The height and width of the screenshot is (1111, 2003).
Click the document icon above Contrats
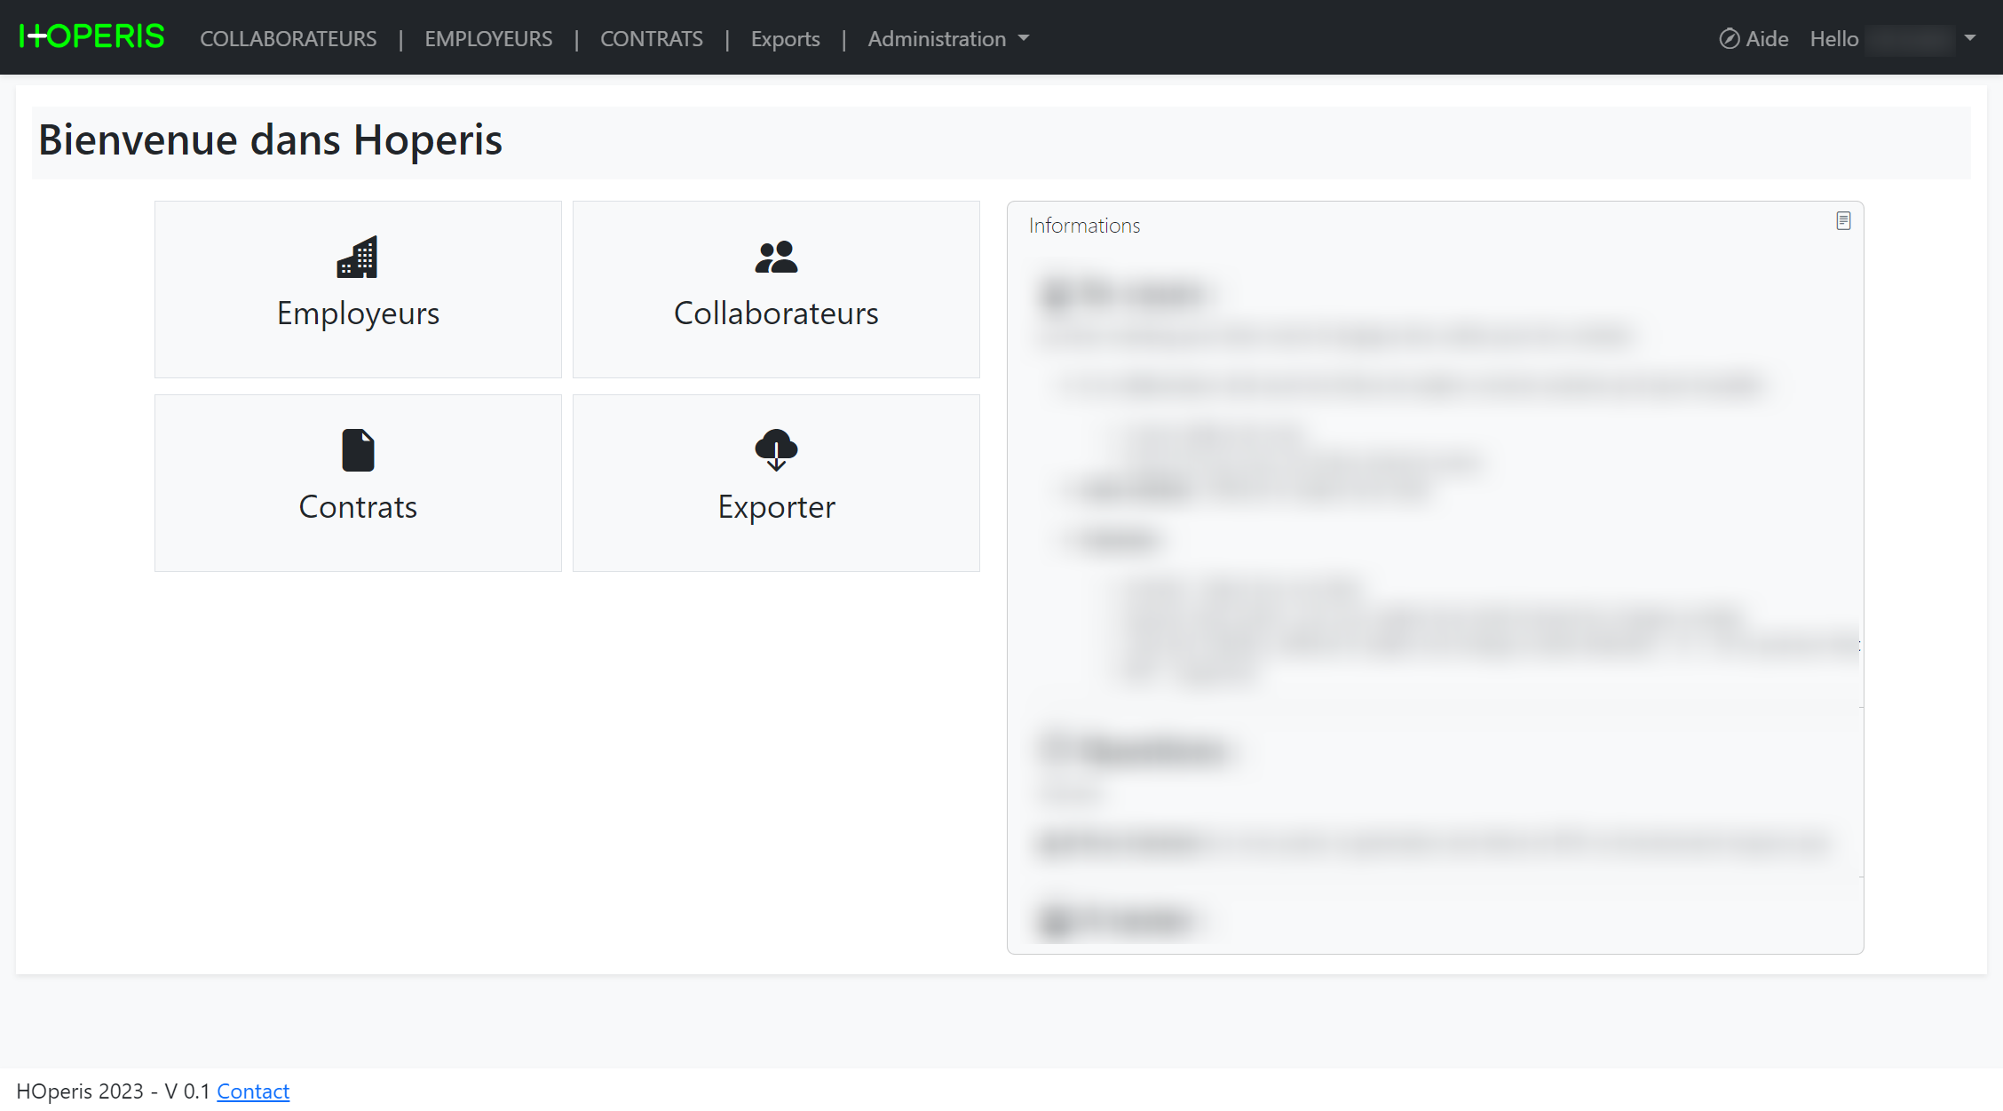pos(358,450)
